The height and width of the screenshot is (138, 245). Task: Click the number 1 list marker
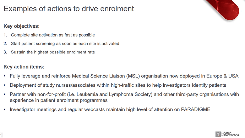pyautogui.click(x=5, y=35)
